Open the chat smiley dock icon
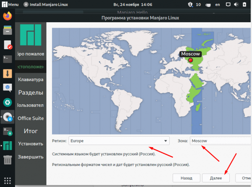The image size is (252, 187). [x=8, y=88]
